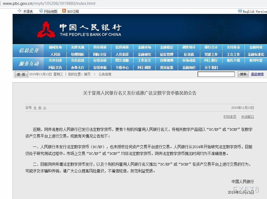Screen dimensions: 267x199
Task: Click the 搜索 search button
Action: pos(243,74)
